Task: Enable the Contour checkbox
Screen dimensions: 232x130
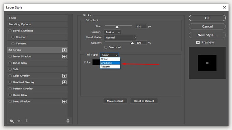Action: 13,37
